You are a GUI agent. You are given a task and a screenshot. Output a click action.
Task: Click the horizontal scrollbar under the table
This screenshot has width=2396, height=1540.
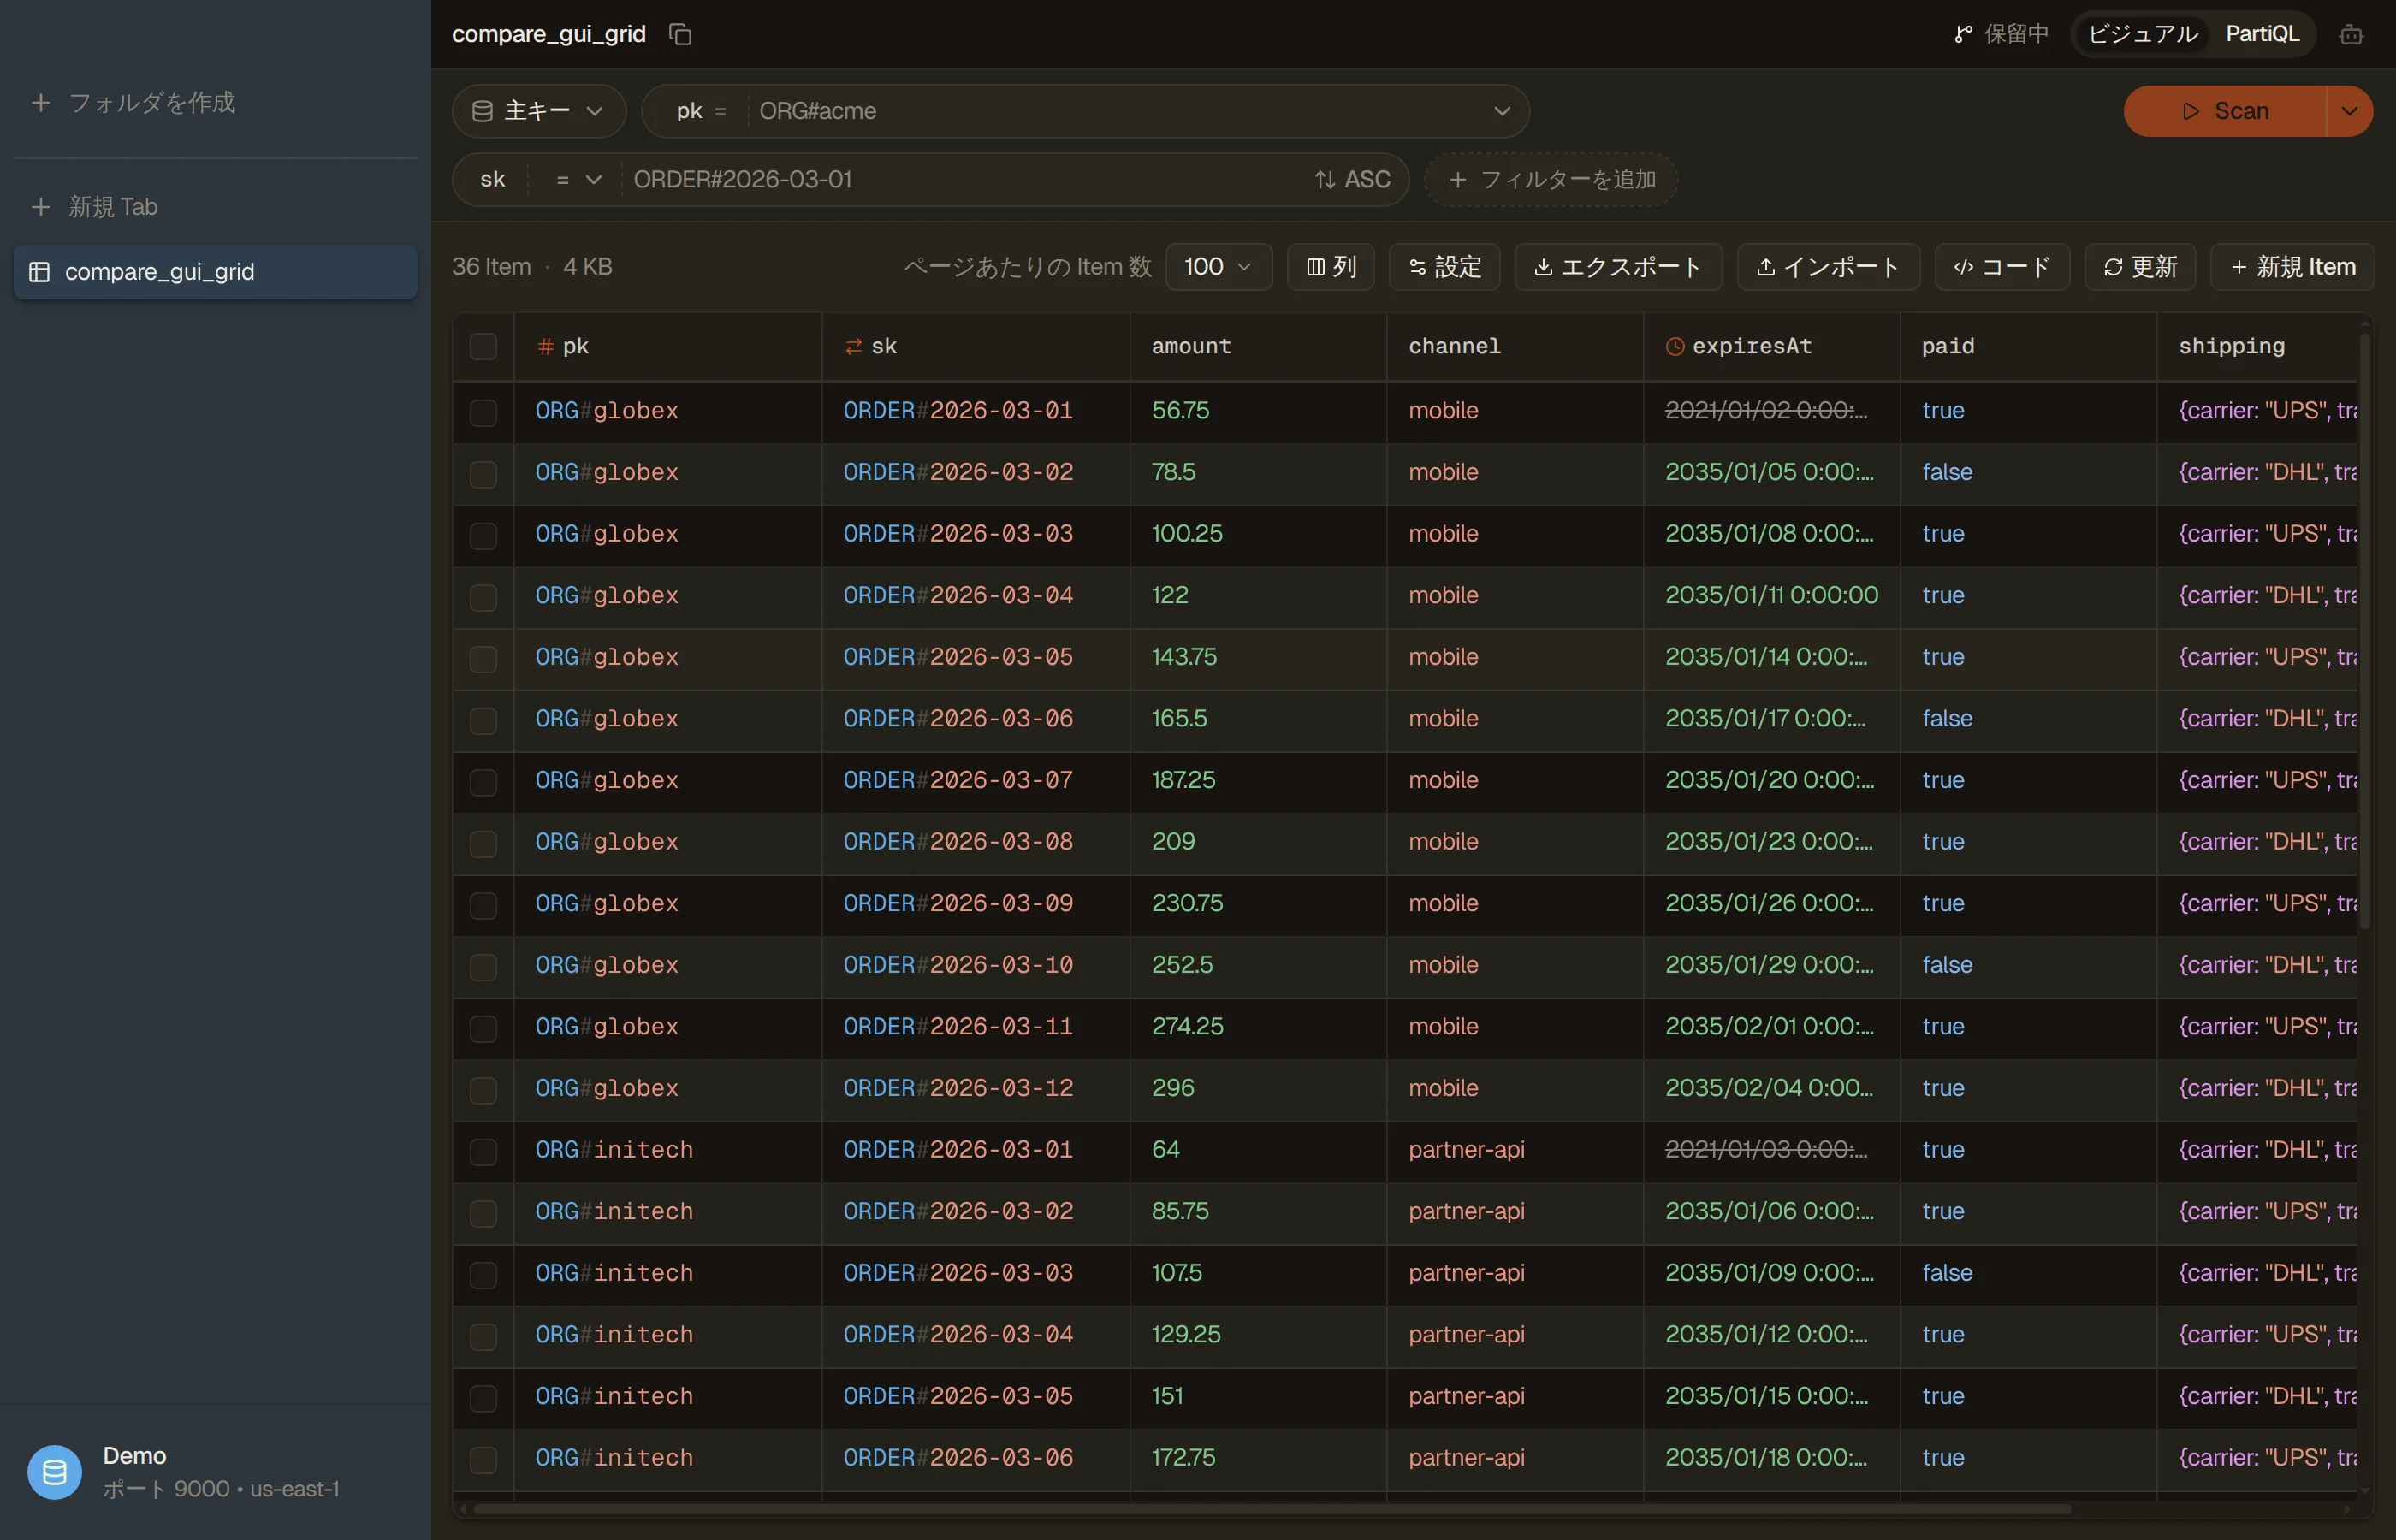click(1270, 1508)
